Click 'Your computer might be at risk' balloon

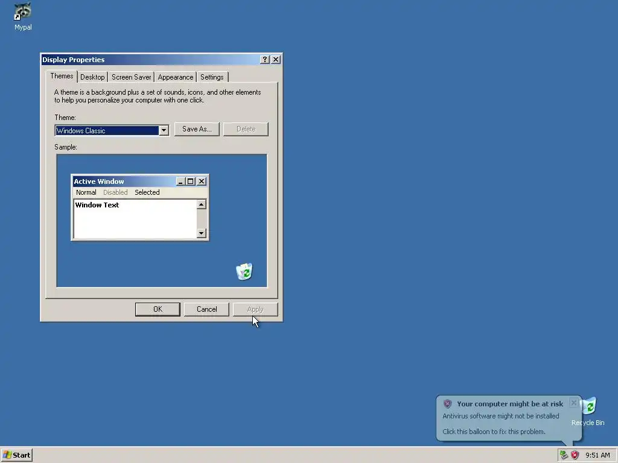click(x=510, y=403)
